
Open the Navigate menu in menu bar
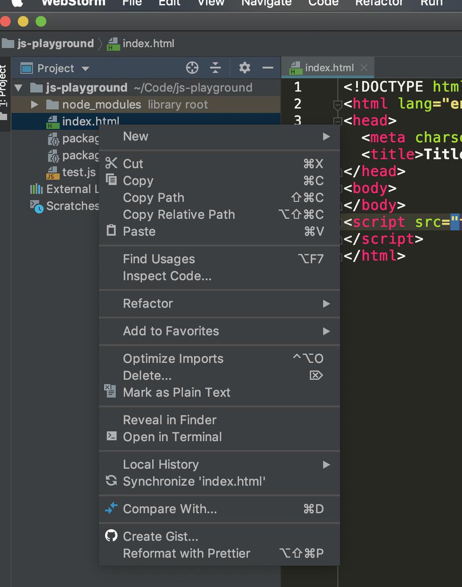[x=266, y=3]
